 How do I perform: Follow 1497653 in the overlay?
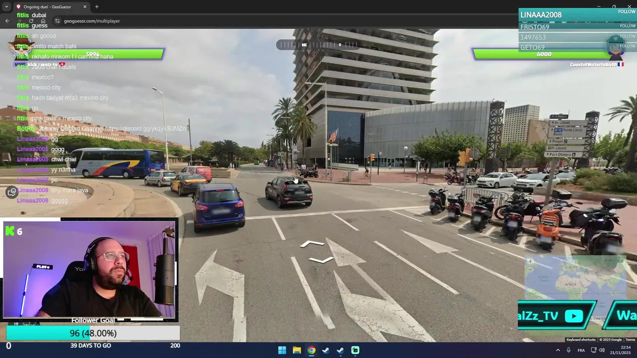[628, 36]
